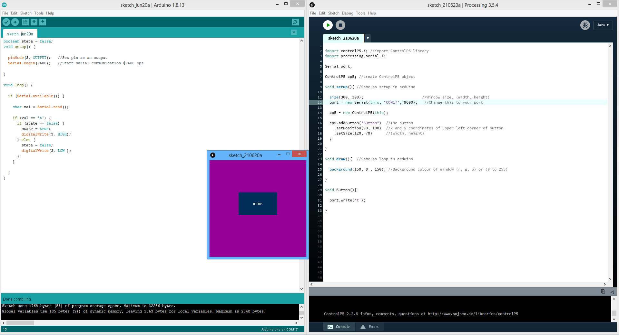Select the sketch_jun20a tab in Arduino
The image size is (619, 335).
point(20,34)
